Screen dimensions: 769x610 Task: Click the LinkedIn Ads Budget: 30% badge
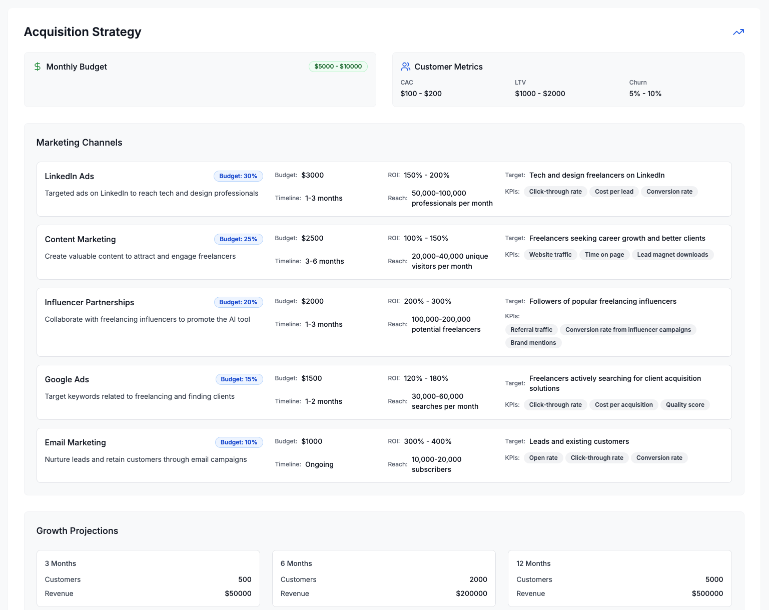pyautogui.click(x=238, y=176)
